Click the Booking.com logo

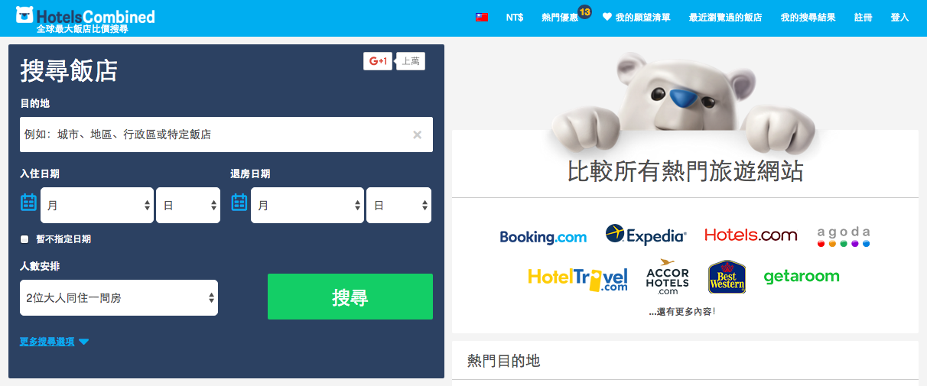[543, 237]
